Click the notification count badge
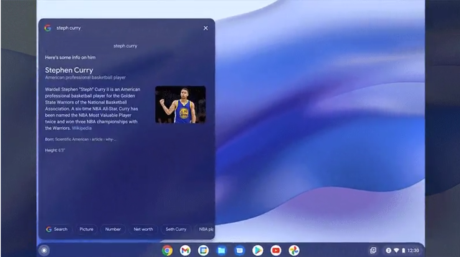The height and width of the screenshot is (257, 460). point(388,250)
